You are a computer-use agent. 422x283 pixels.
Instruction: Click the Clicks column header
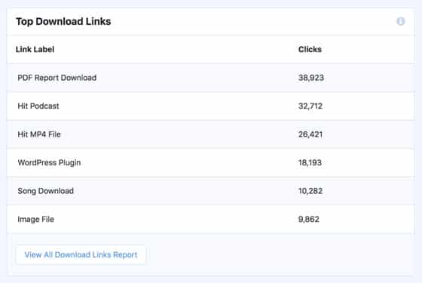[x=310, y=49]
